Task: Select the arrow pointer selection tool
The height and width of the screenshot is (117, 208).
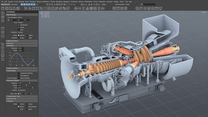Action: pos(26,8)
